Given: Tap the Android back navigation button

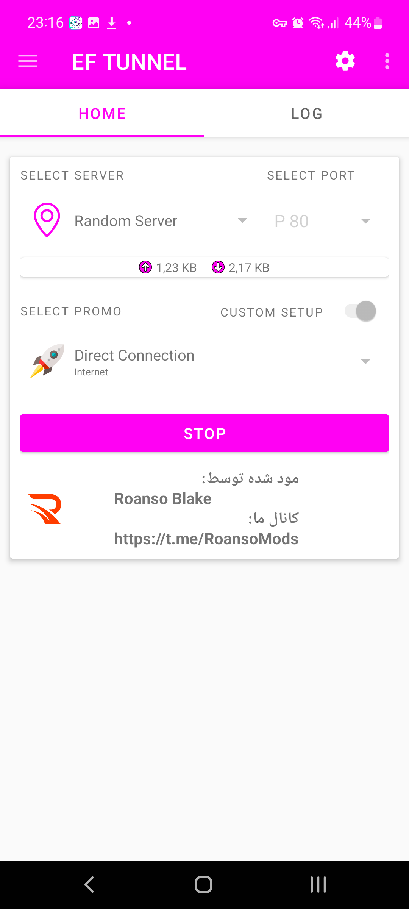Looking at the screenshot, I should coord(89,885).
